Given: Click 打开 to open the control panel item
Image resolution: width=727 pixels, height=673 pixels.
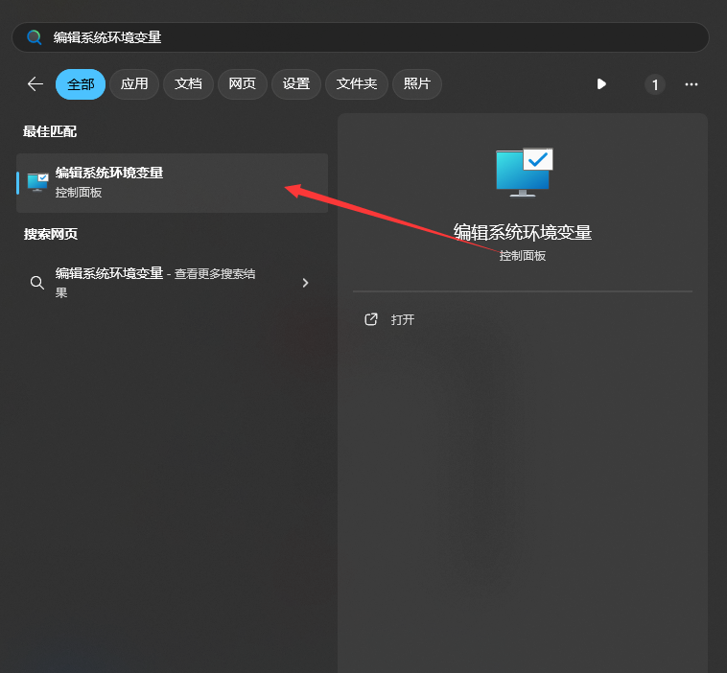Looking at the screenshot, I should click(x=403, y=320).
